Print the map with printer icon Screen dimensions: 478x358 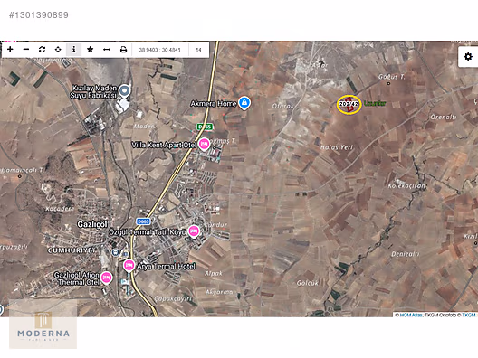pyautogui.click(x=123, y=50)
